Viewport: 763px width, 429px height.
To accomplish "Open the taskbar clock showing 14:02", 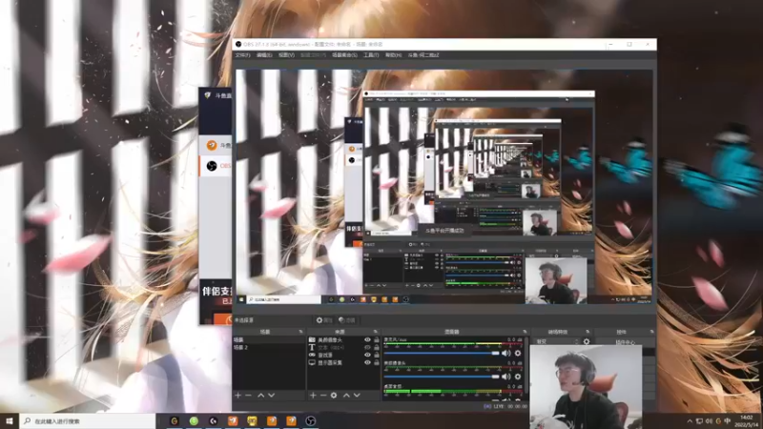I will click(x=747, y=421).
